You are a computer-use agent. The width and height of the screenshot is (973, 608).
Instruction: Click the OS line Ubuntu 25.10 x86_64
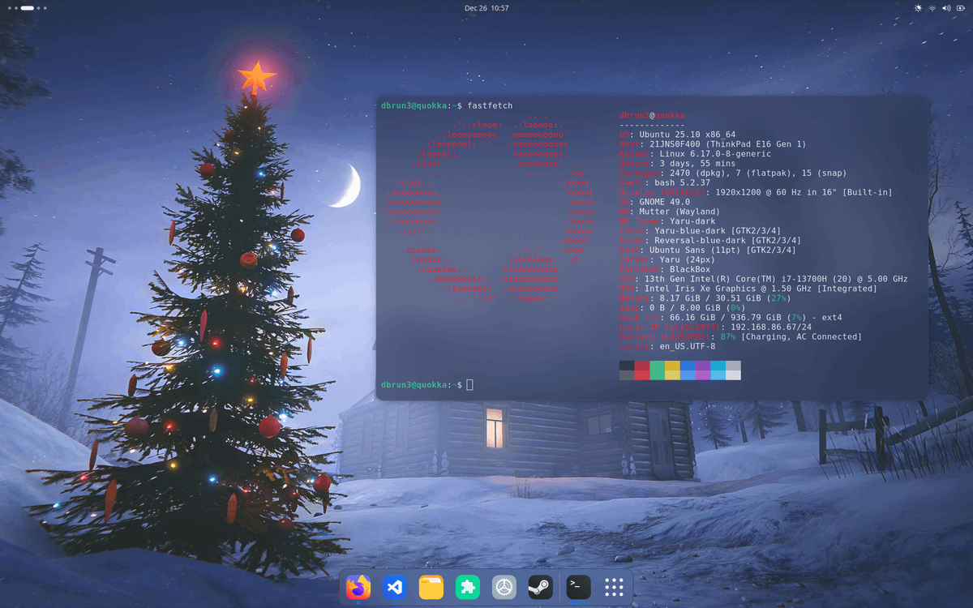(x=677, y=135)
